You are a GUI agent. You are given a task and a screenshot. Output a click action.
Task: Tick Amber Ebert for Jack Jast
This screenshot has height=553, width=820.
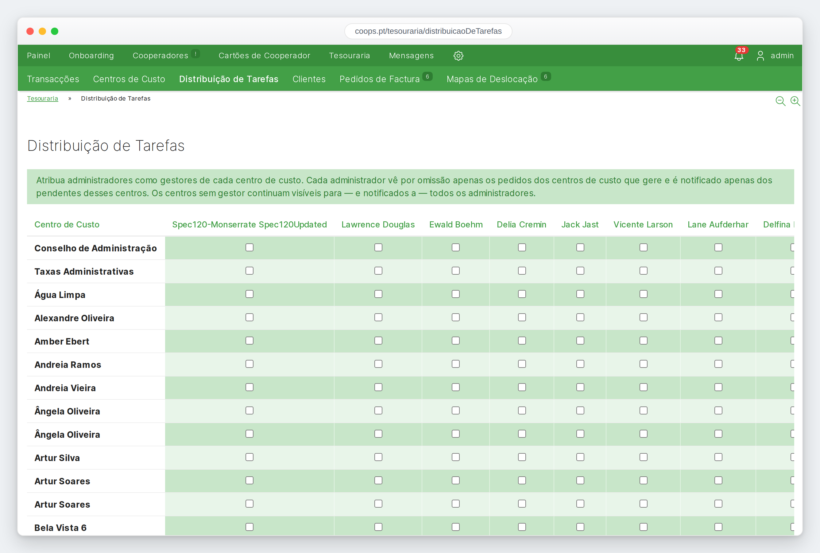click(580, 341)
